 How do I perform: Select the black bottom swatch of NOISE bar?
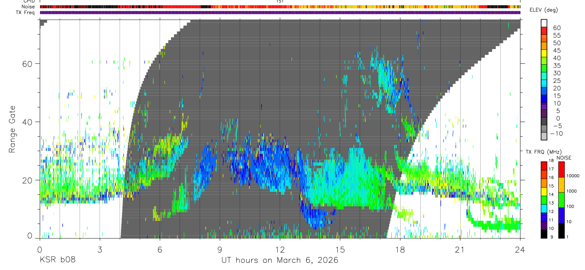(x=562, y=230)
